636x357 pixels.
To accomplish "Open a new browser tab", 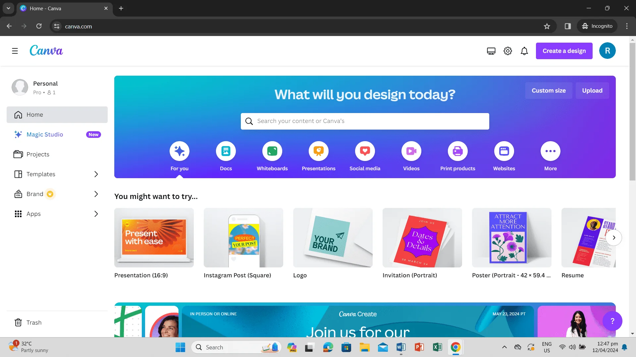I will point(121,8).
